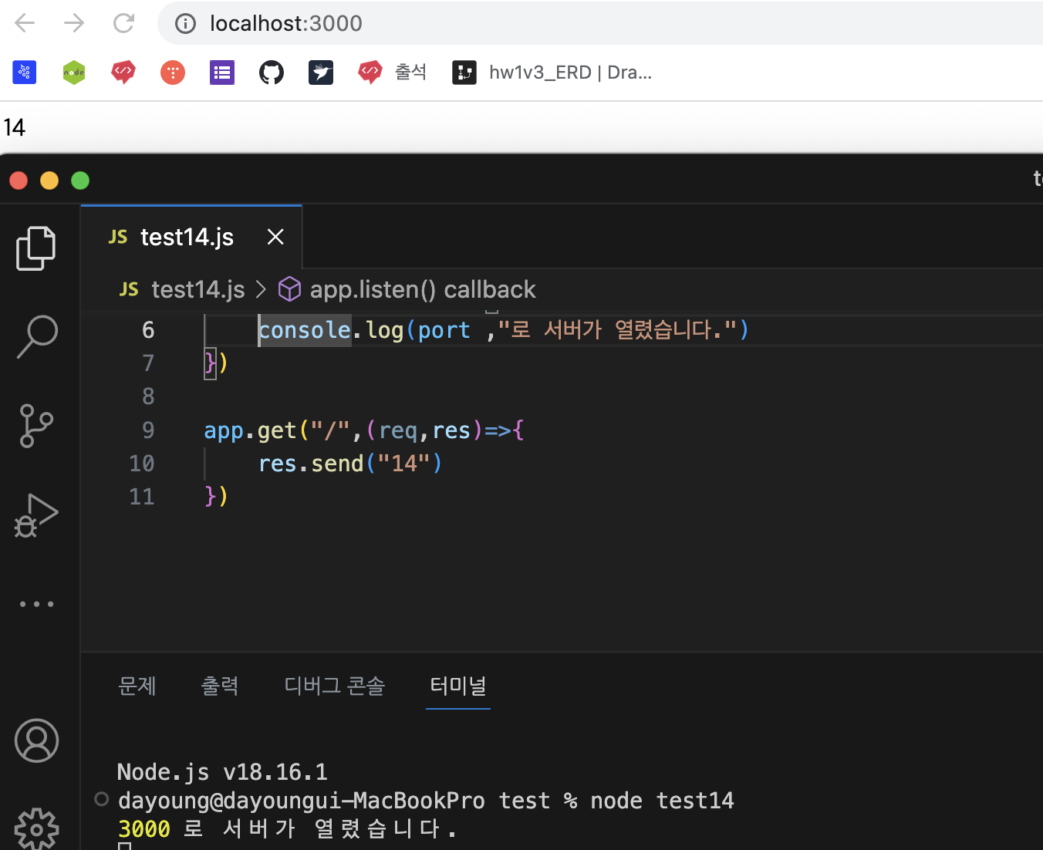Open the orange circular bookmark
Viewport: 1043px width, 850px height.
point(173,73)
